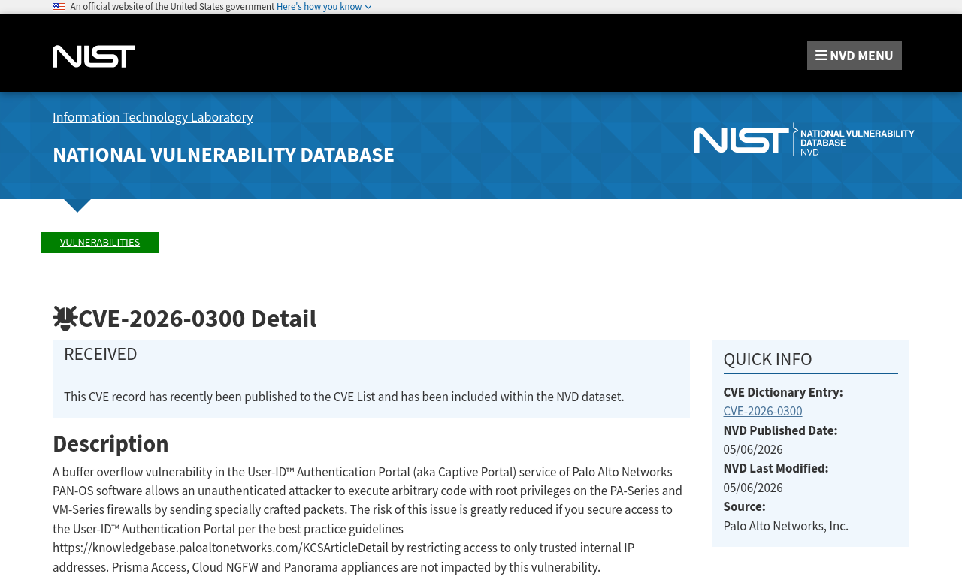Click the bug icon beside CVE-2026-0300 Detail
The image size is (962, 586).
[x=65, y=319]
